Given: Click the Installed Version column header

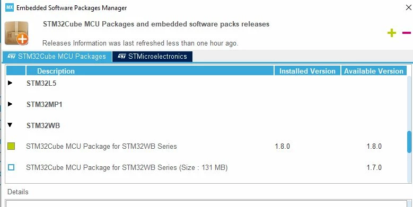Looking at the screenshot, I should pyautogui.click(x=307, y=71).
